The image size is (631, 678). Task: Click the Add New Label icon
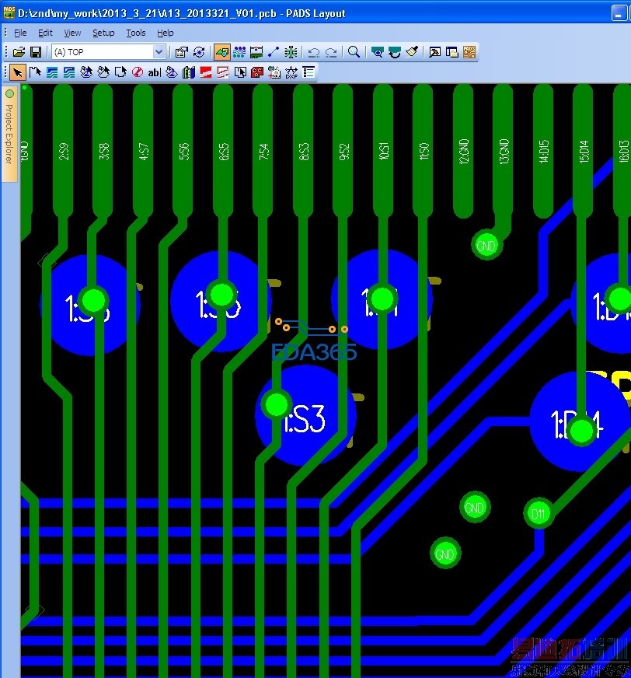274,72
